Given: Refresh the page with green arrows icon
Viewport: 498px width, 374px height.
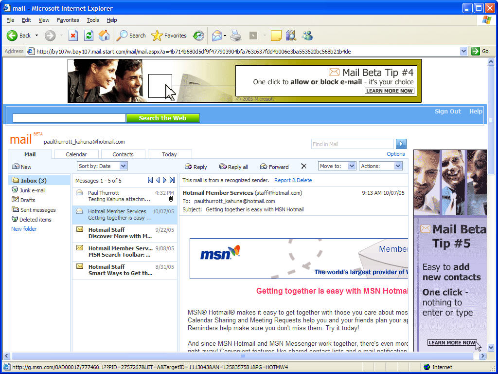Looking at the screenshot, I should [x=89, y=36].
